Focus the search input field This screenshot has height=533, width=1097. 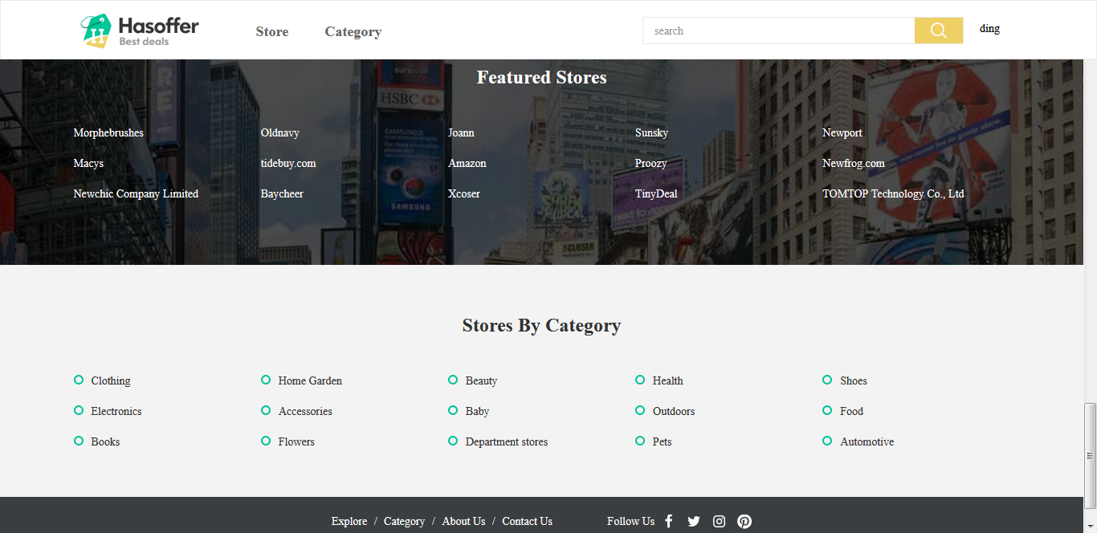(x=779, y=31)
